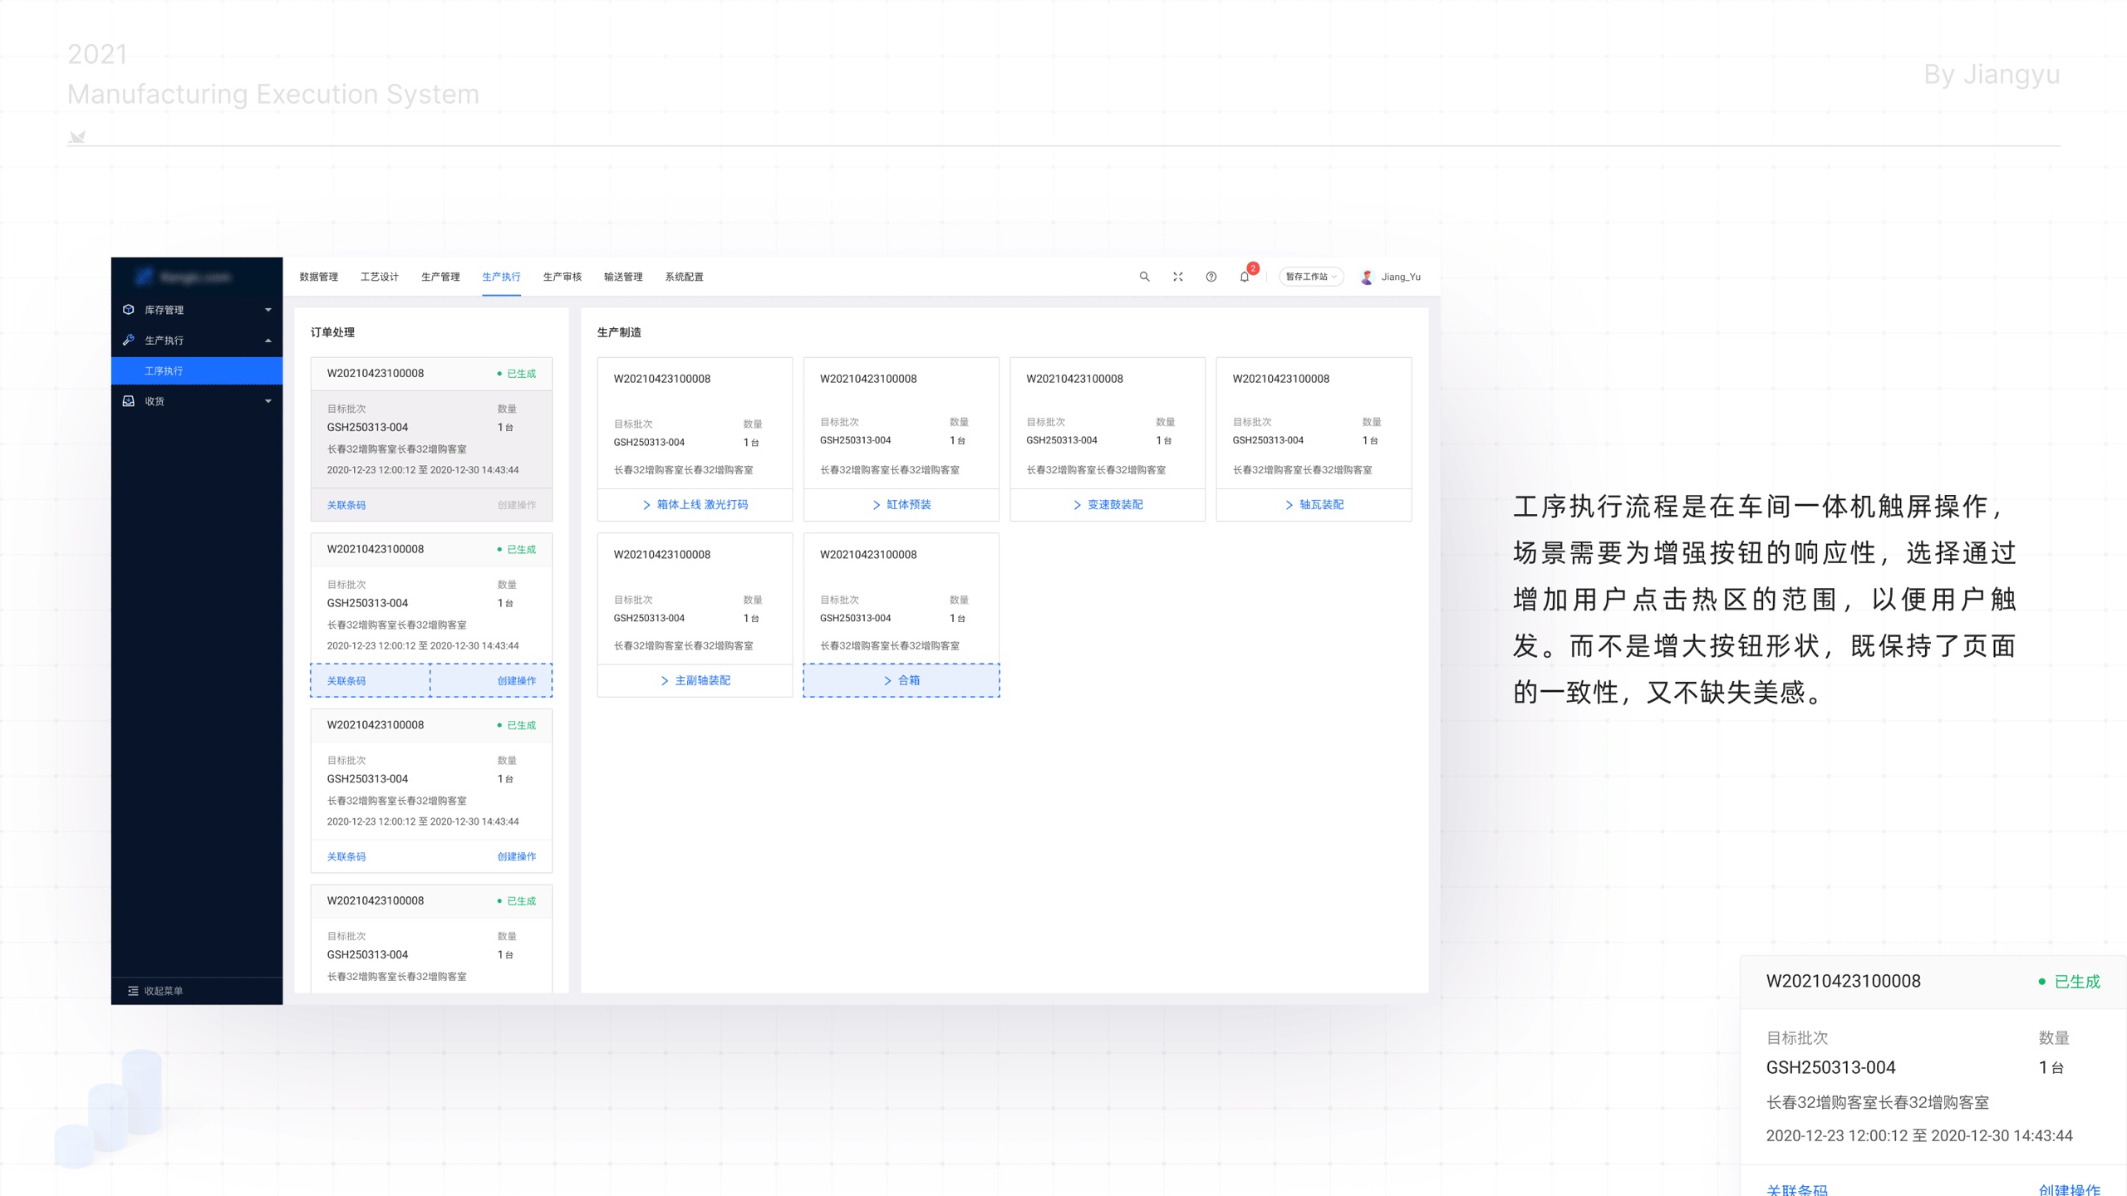Click the 收起菜单 collapse menu icon
Screen dimensions: 2127x1196
tap(133, 991)
